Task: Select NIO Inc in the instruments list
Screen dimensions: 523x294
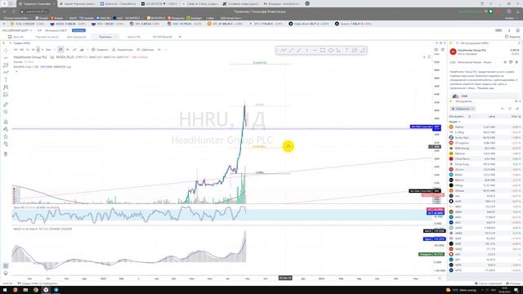Action: click(485, 180)
